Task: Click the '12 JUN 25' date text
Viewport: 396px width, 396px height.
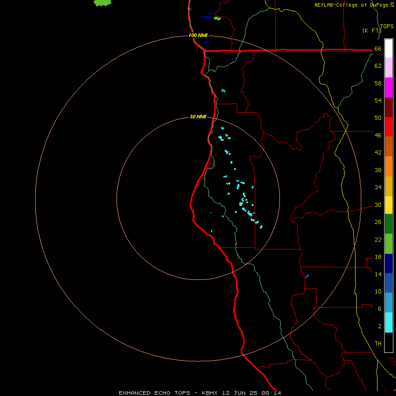Action: coord(240,393)
